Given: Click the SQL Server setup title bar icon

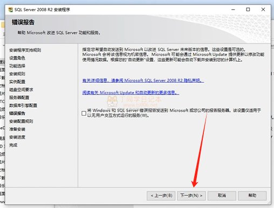Looking at the screenshot, I should pyautogui.click(x=11, y=10).
